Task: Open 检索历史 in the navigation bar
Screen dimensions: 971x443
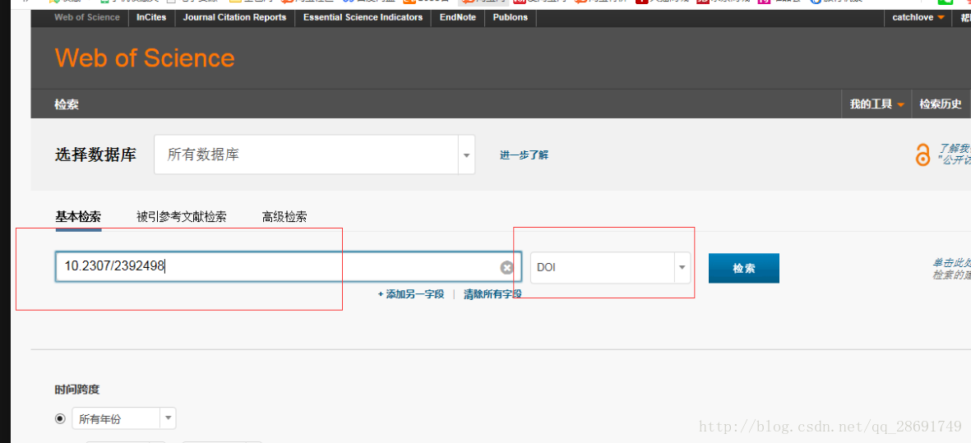Action: 940,104
